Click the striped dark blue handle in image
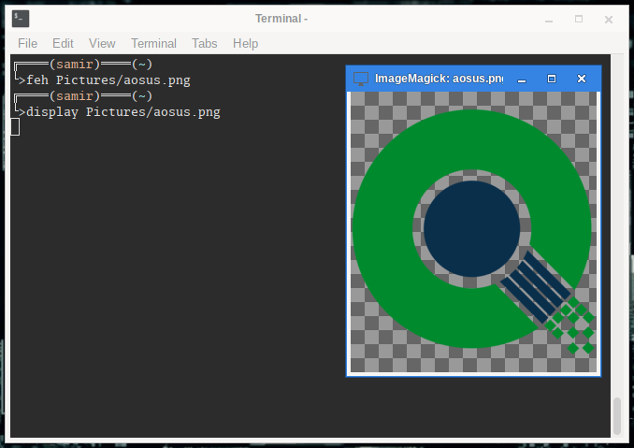 pos(535,286)
